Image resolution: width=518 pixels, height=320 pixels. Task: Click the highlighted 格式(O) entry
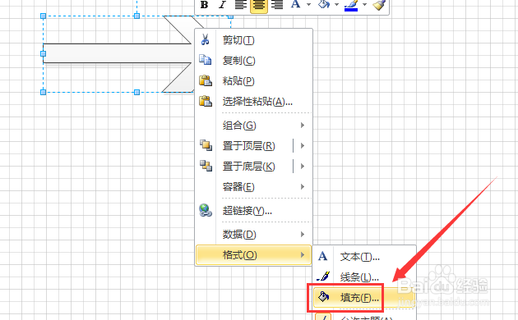click(x=253, y=254)
